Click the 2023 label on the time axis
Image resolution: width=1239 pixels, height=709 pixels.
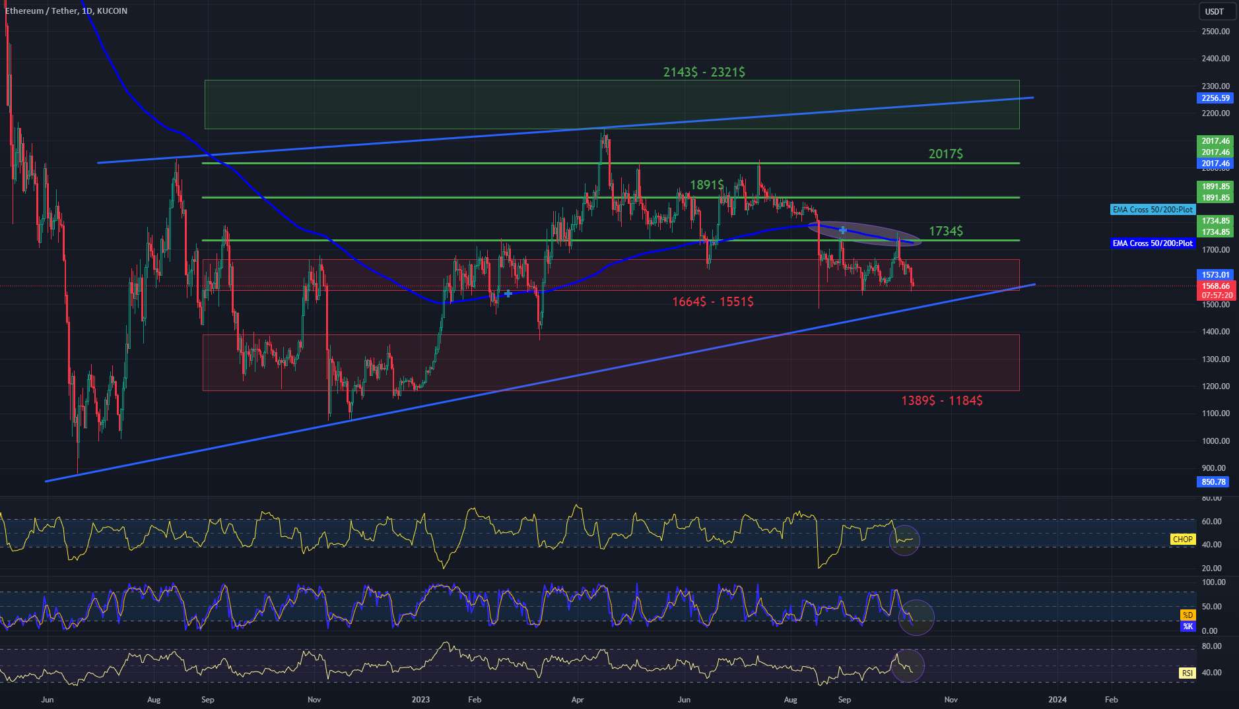pos(420,699)
